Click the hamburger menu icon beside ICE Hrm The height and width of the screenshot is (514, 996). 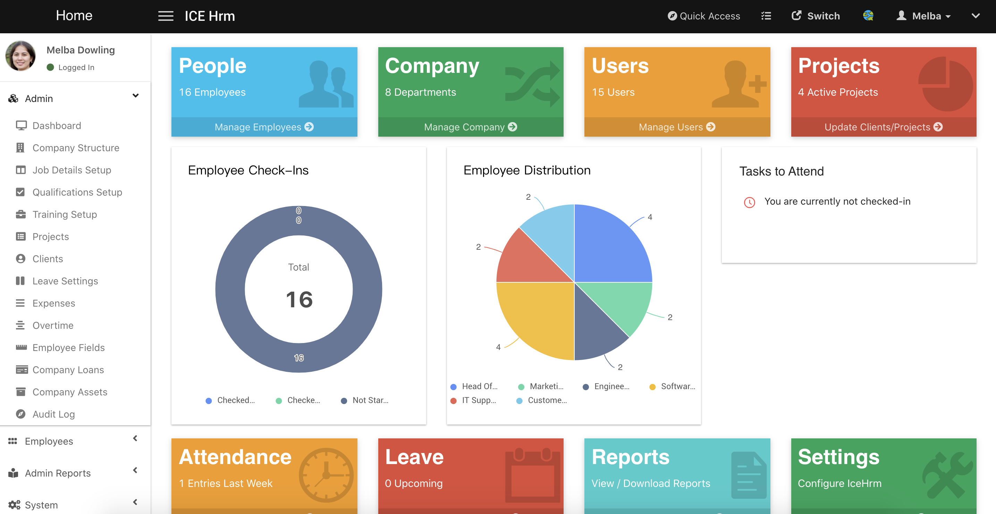point(166,16)
